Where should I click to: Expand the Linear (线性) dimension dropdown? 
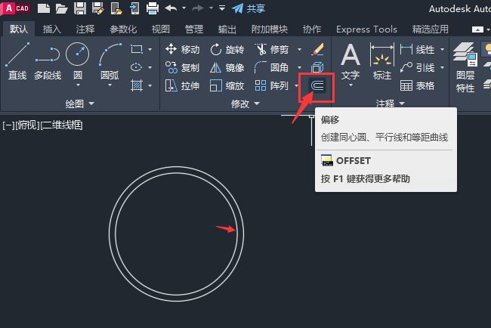(x=442, y=49)
